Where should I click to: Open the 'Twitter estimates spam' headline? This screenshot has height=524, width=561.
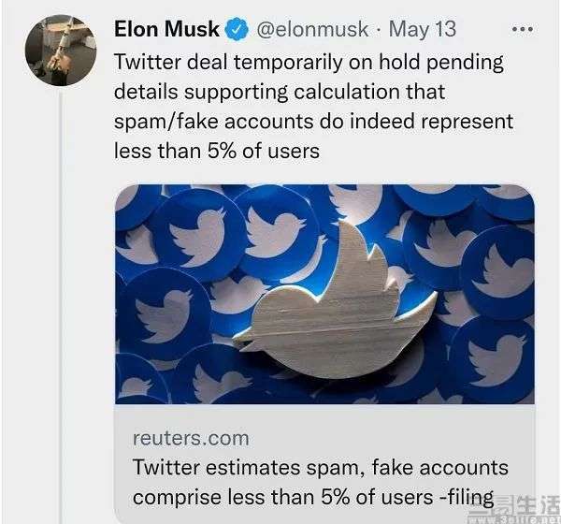coord(320,467)
